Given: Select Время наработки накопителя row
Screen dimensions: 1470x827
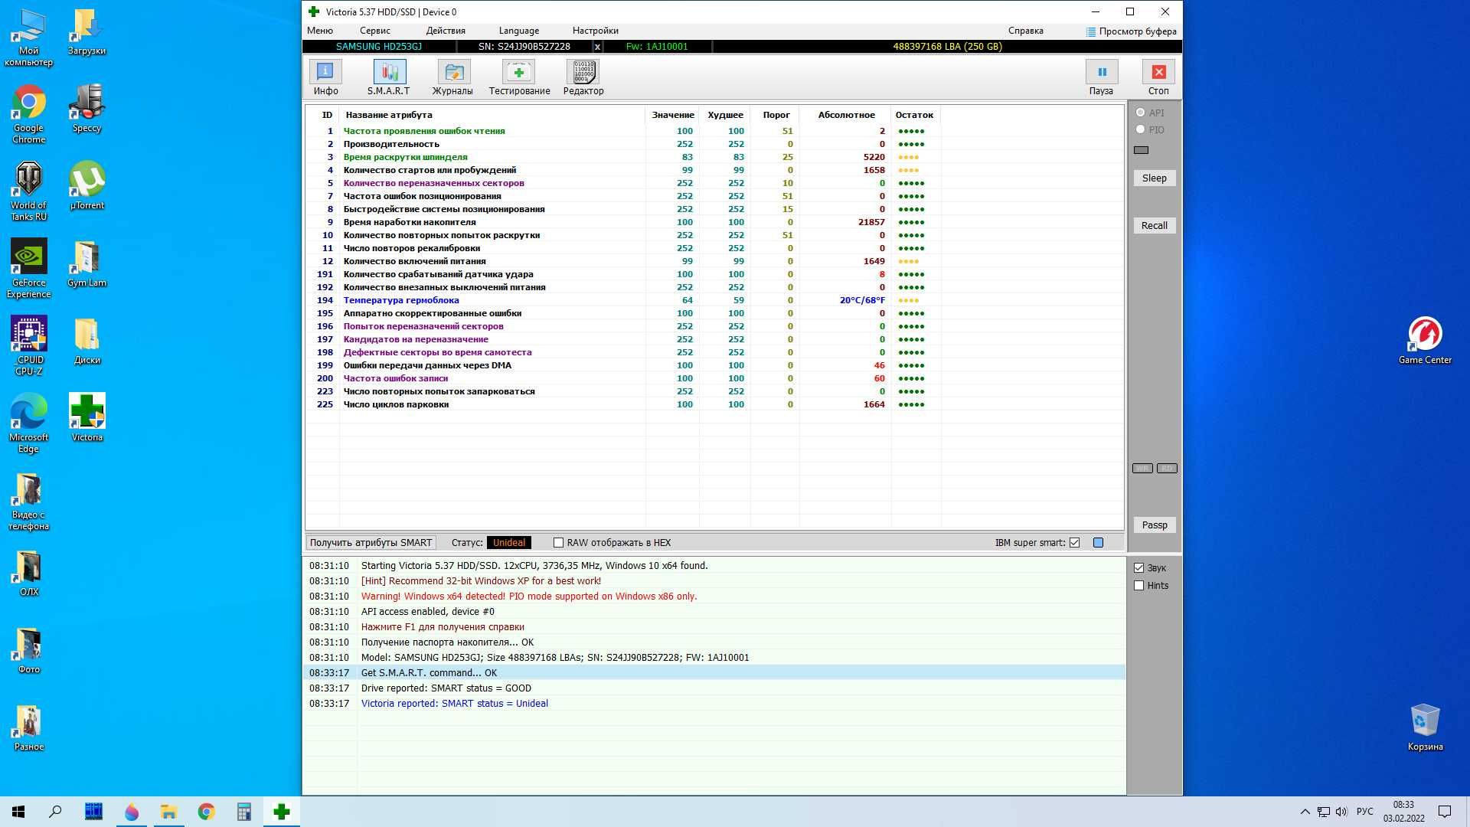Looking at the screenshot, I should (x=714, y=222).
